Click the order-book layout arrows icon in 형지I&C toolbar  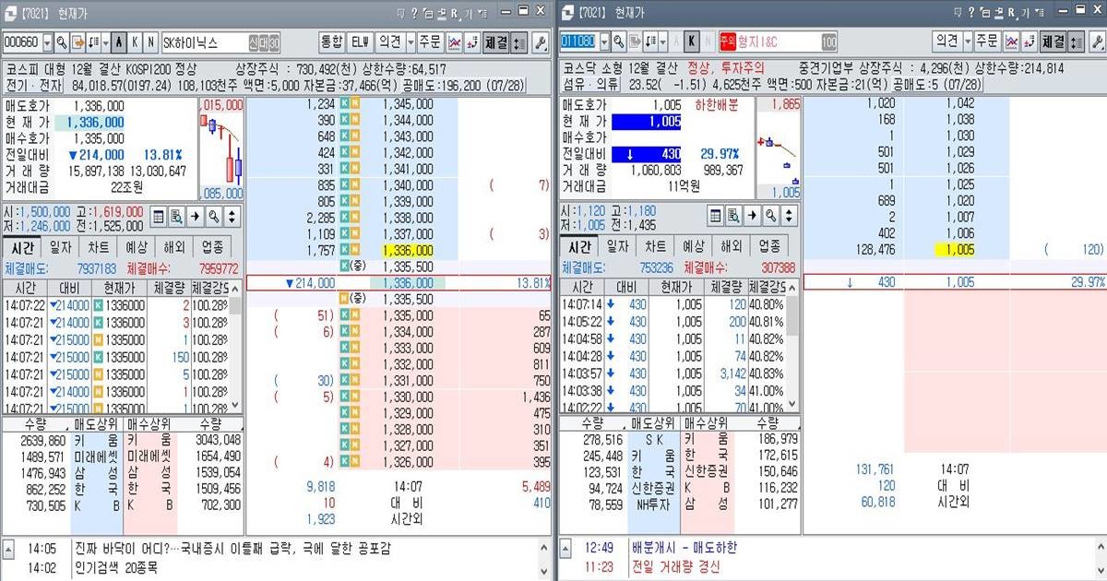click(1075, 42)
